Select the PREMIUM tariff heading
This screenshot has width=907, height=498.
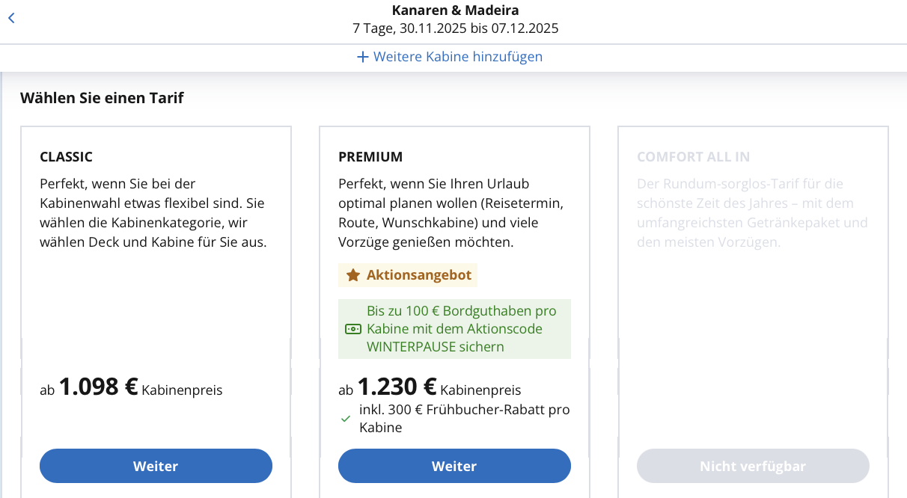pyautogui.click(x=370, y=157)
